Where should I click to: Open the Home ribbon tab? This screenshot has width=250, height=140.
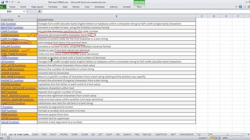click(12, 7)
